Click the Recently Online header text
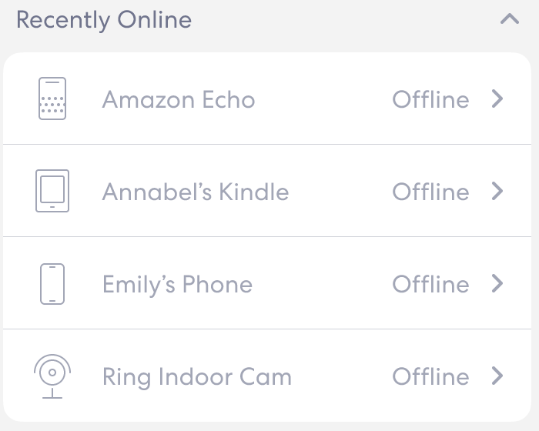The width and height of the screenshot is (539, 431). point(104,20)
